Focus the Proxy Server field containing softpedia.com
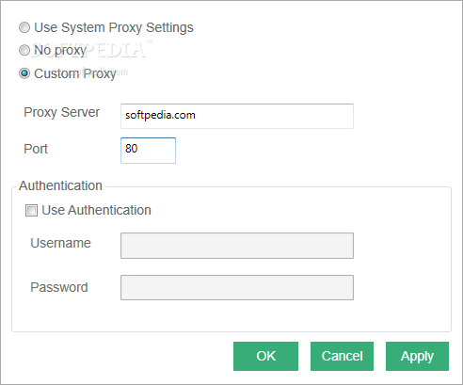 tap(237, 116)
